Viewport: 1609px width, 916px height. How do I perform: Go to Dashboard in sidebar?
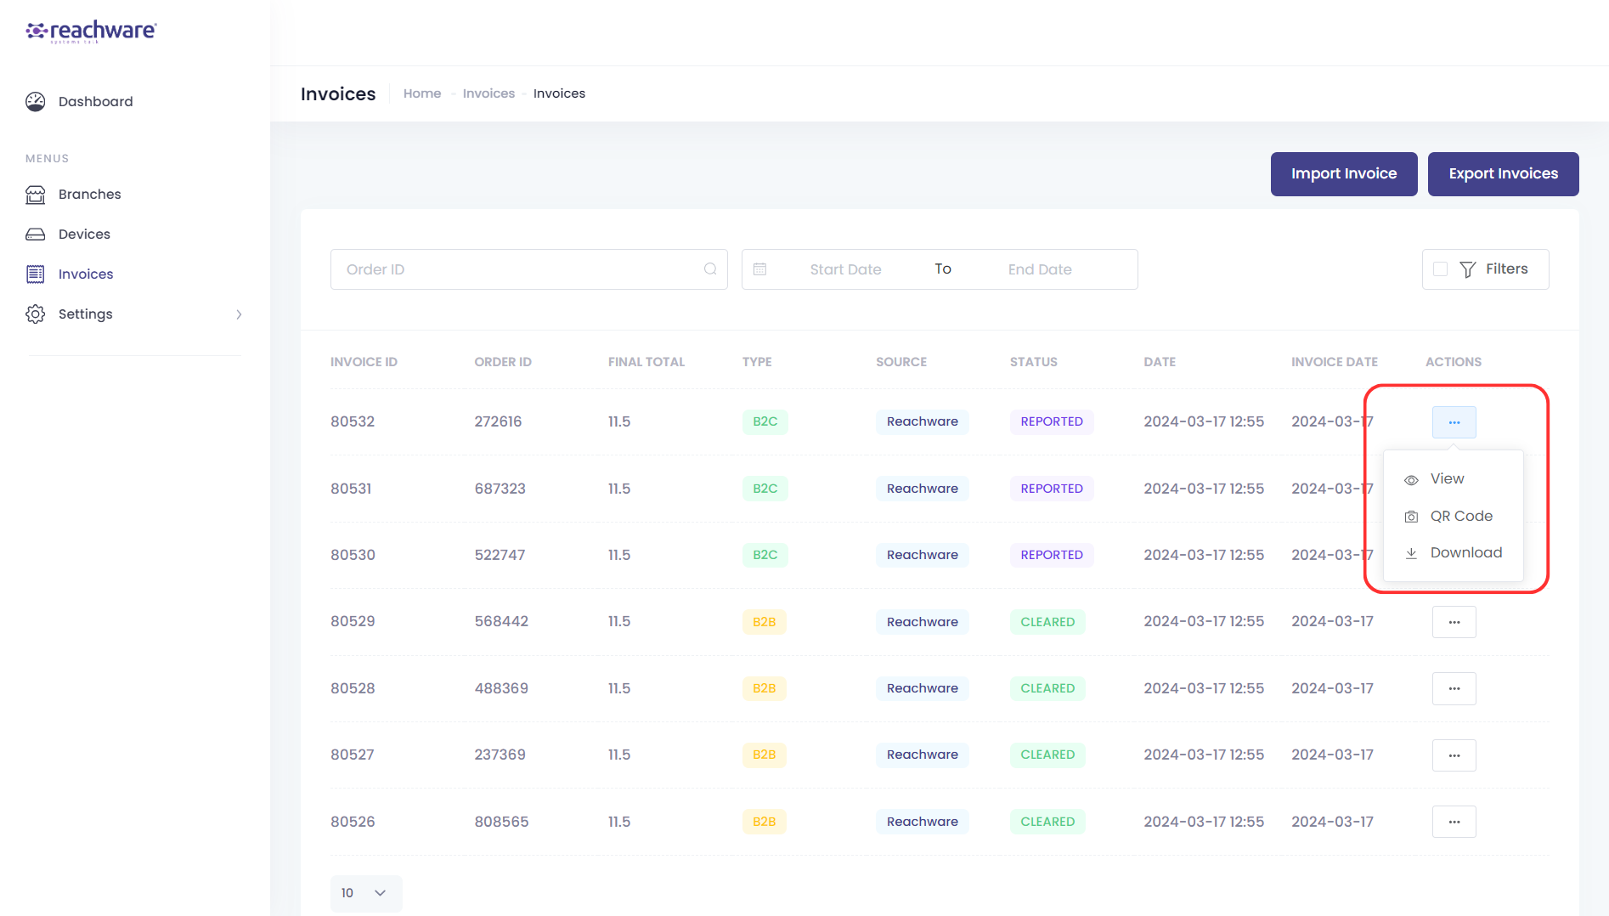[95, 102]
